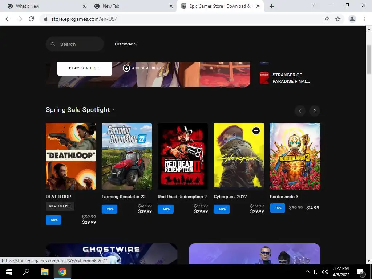
Task: Click the address bar URL
Action: tap(84, 19)
